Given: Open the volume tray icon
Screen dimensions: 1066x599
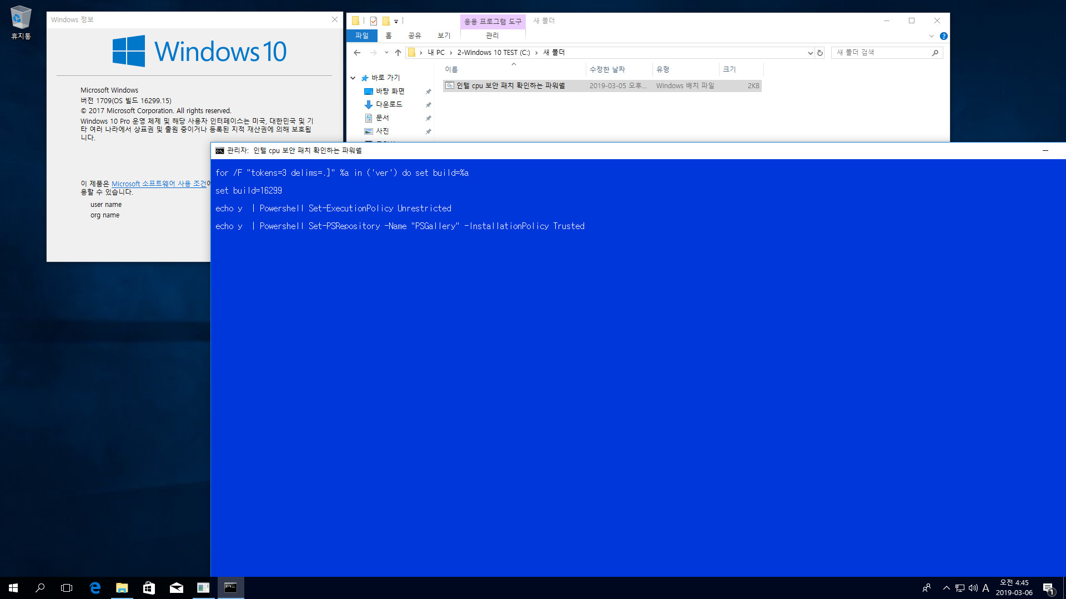Looking at the screenshot, I should pos(973,588).
